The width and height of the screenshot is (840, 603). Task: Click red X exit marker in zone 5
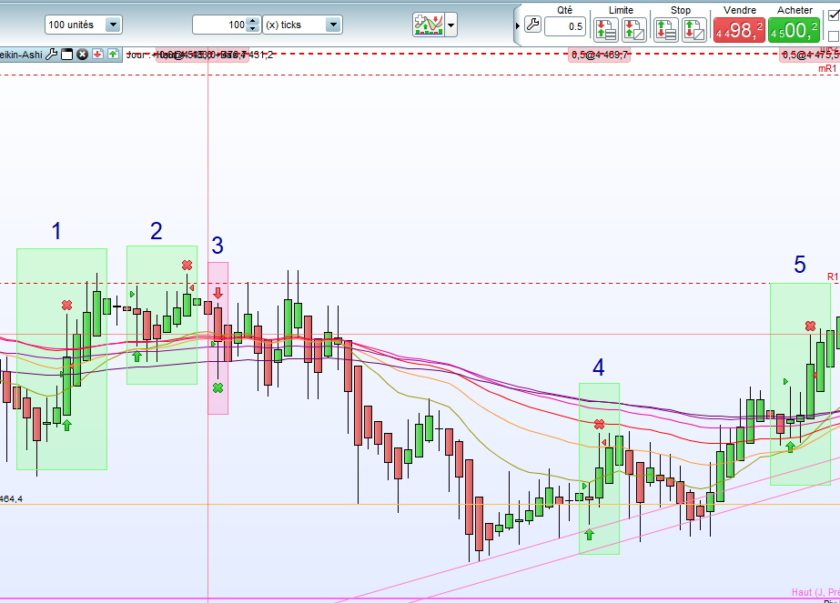[811, 326]
